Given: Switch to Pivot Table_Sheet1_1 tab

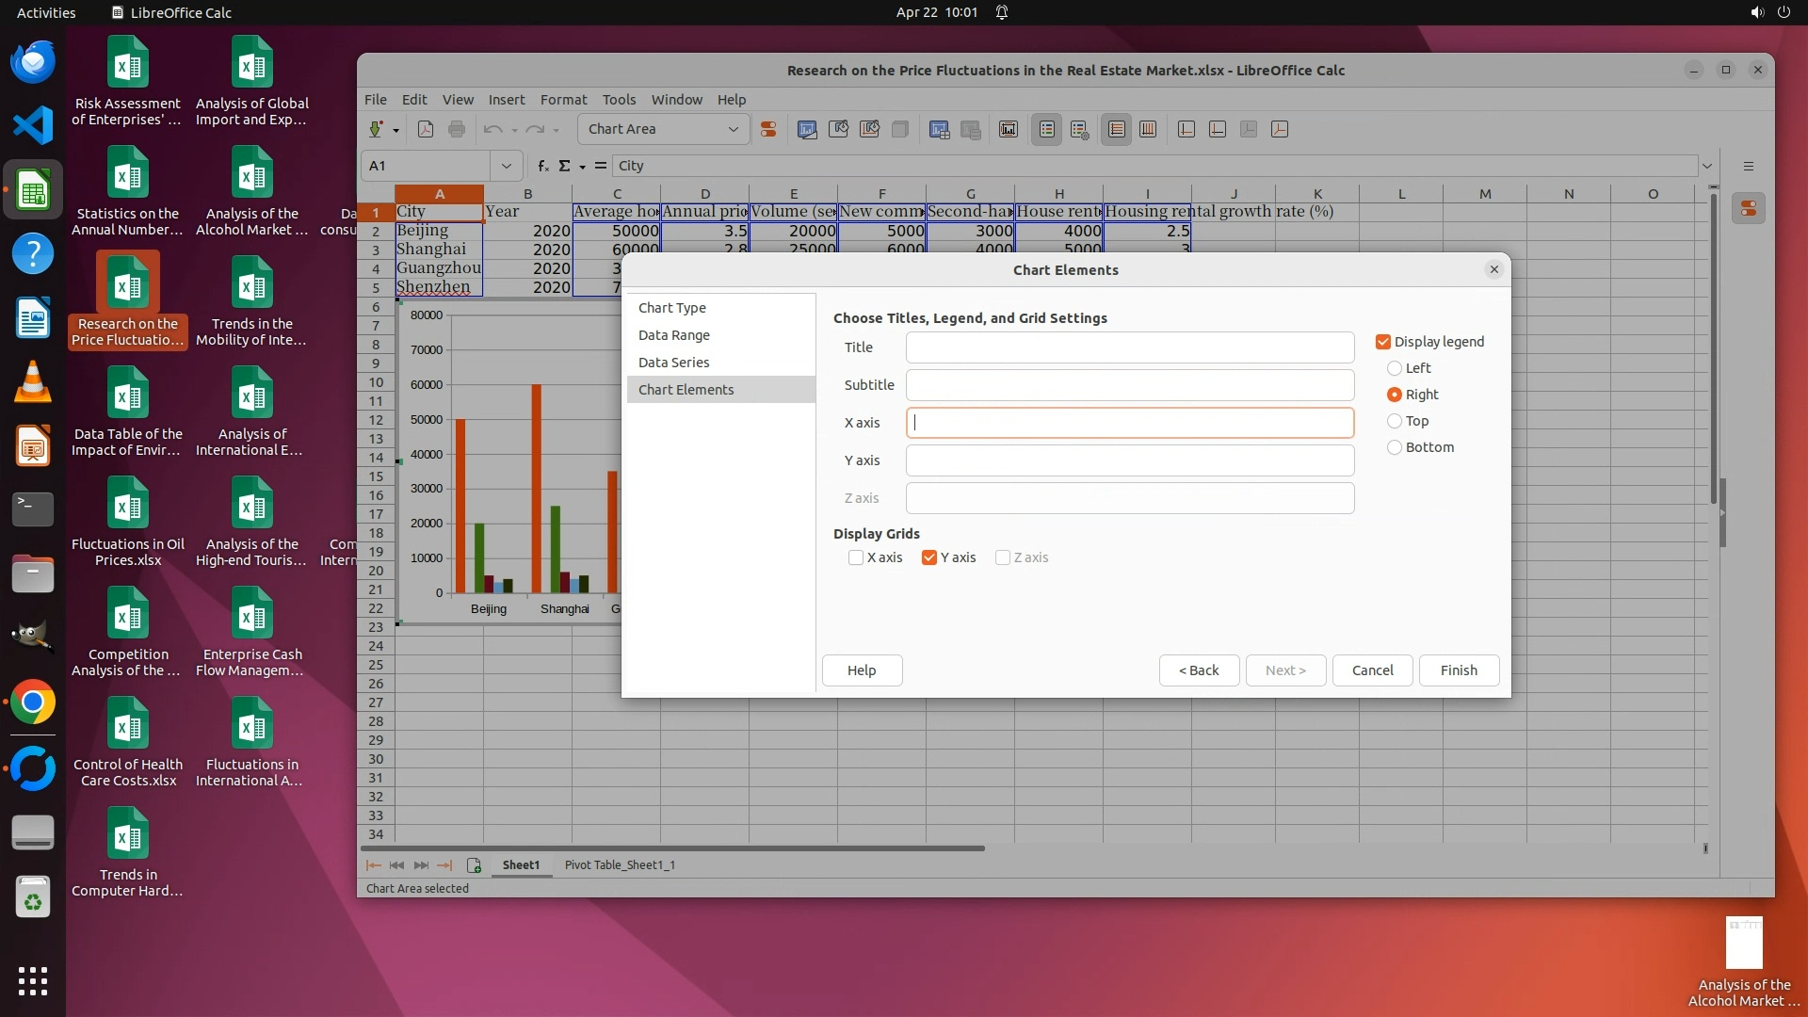Looking at the screenshot, I should [620, 864].
